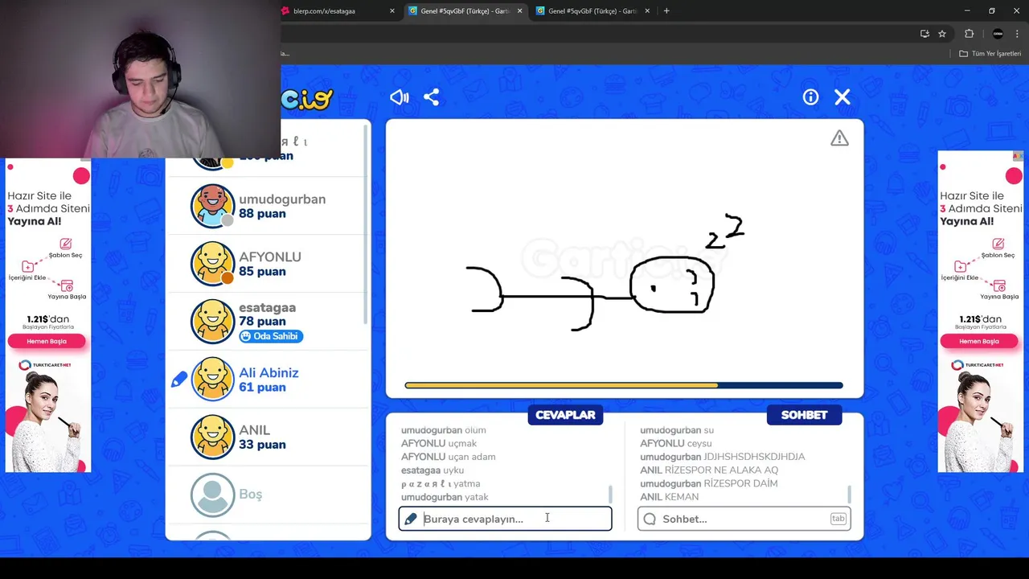Click '88 puan' score under umudogurban
This screenshot has height=579, width=1029.
click(262, 214)
